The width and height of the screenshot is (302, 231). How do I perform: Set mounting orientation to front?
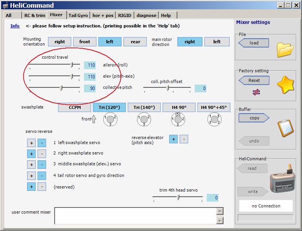click(x=85, y=42)
